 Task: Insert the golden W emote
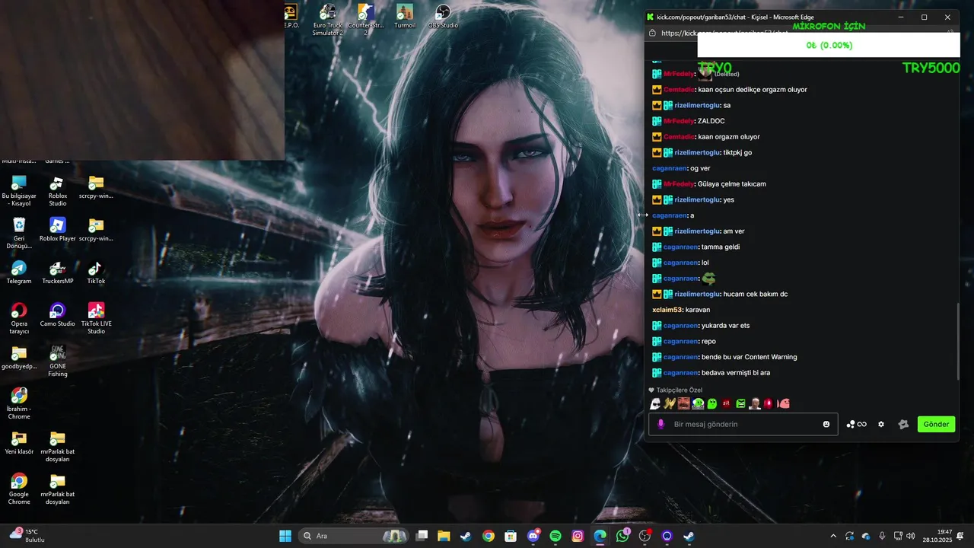tap(670, 403)
